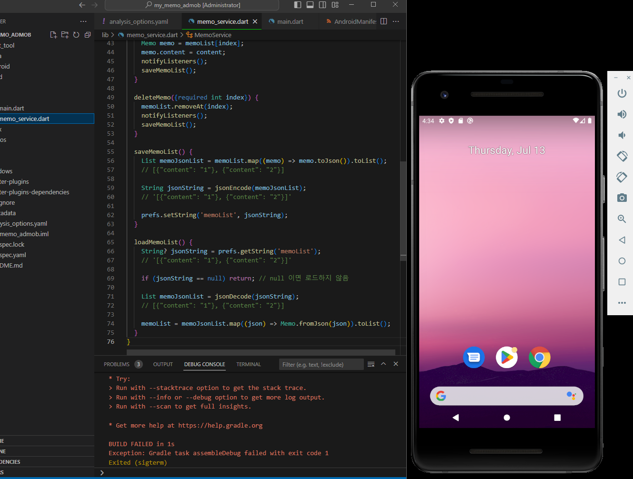Open editor more actions ellipsis menu
The width and height of the screenshot is (633, 479).
396,21
